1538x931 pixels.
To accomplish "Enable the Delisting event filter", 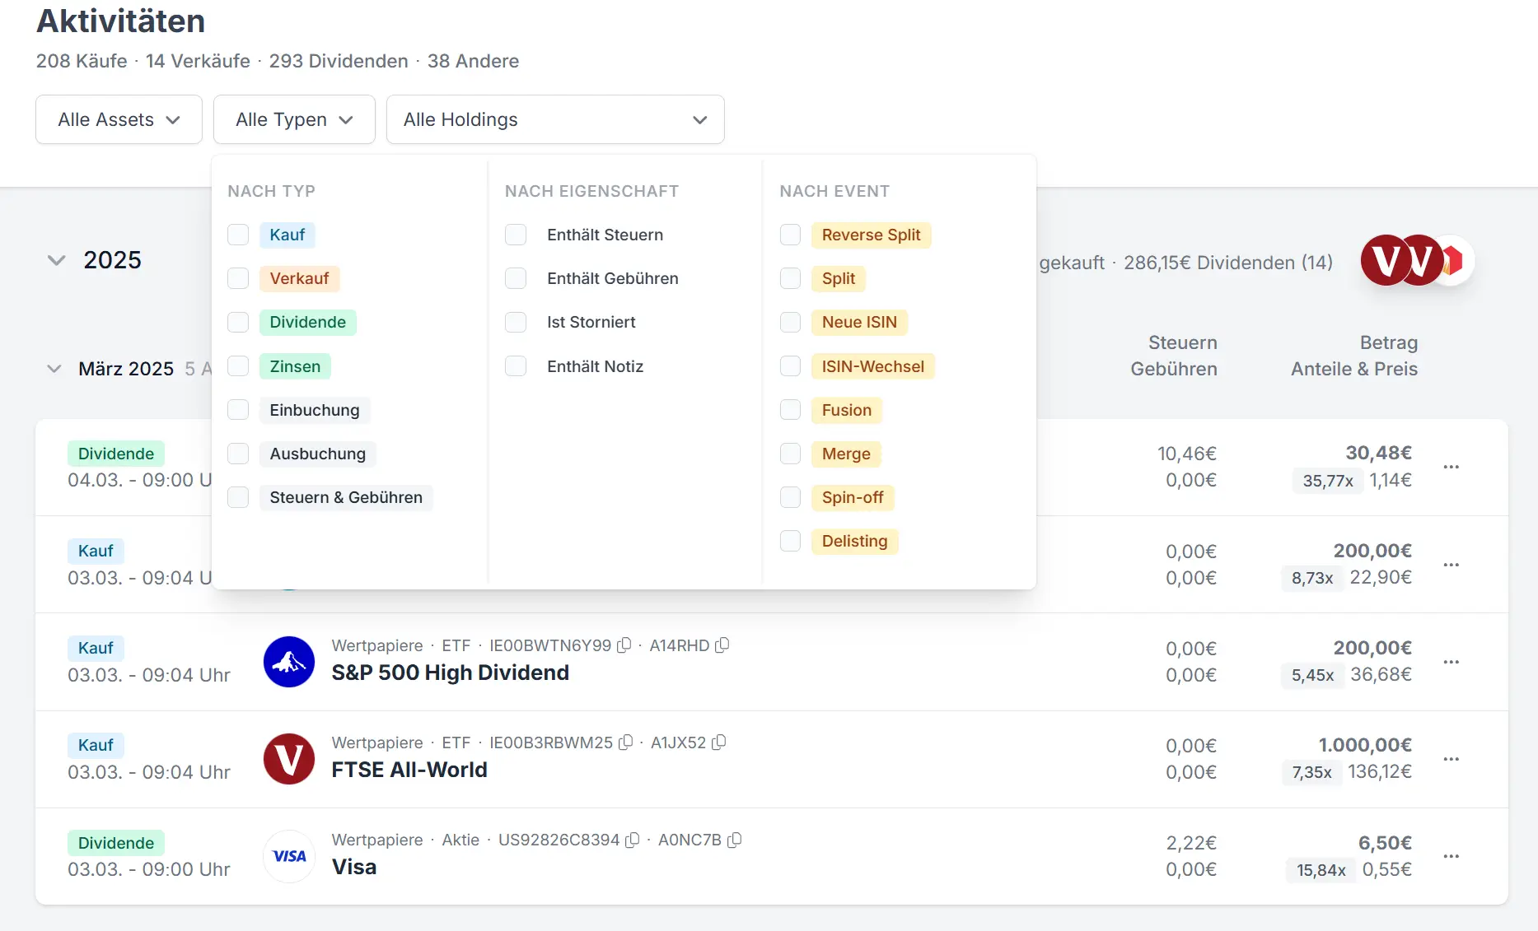I will point(790,541).
